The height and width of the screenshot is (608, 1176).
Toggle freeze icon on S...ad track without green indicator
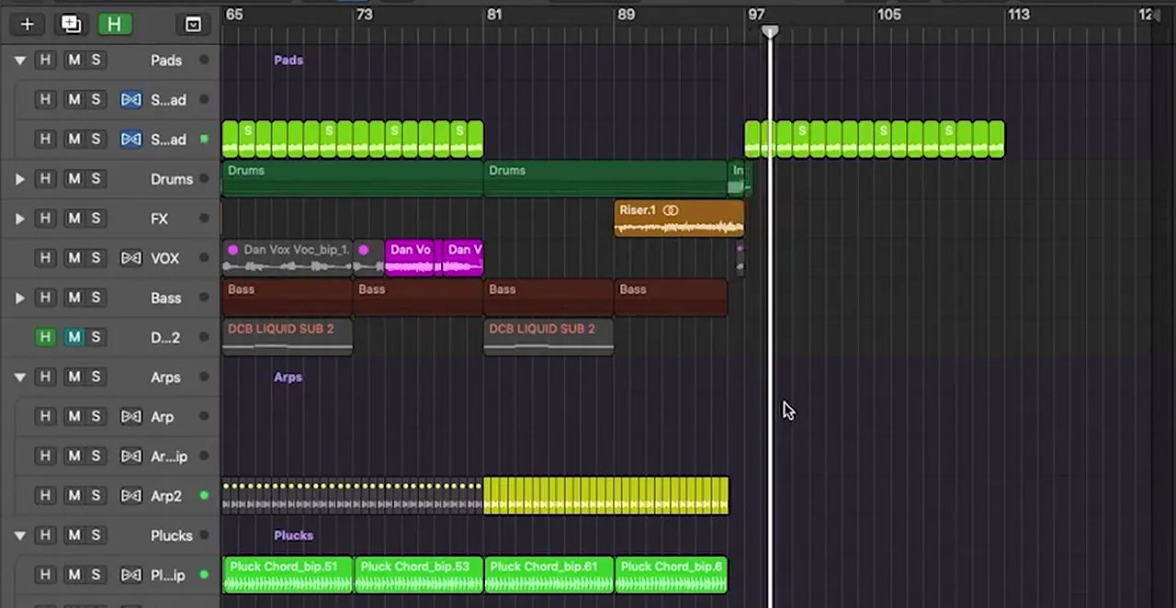131,100
